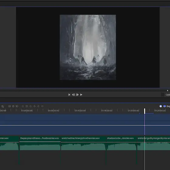Click the square constant keyframe interpolation icon
Viewport: 170px width, 170px height.
tap(27, 106)
